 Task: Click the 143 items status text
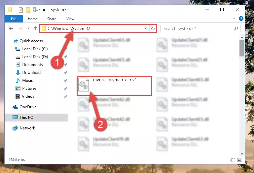click(x=17, y=159)
